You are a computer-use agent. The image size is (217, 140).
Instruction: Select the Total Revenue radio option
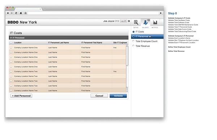133,46
